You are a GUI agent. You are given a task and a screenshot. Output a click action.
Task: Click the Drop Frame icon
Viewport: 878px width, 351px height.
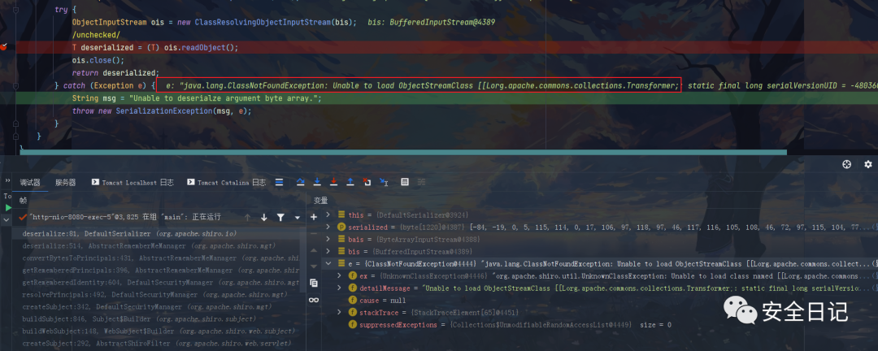pyautogui.click(x=367, y=183)
